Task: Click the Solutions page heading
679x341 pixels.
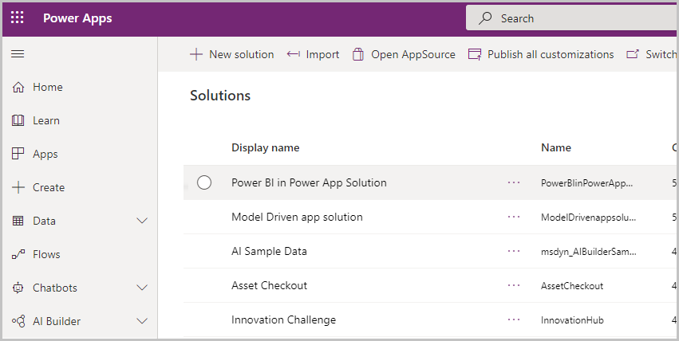Action: [x=220, y=96]
